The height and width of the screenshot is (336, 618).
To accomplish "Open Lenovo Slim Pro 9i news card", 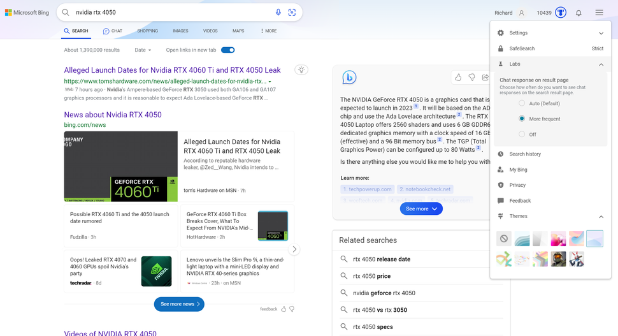I will point(238,272).
